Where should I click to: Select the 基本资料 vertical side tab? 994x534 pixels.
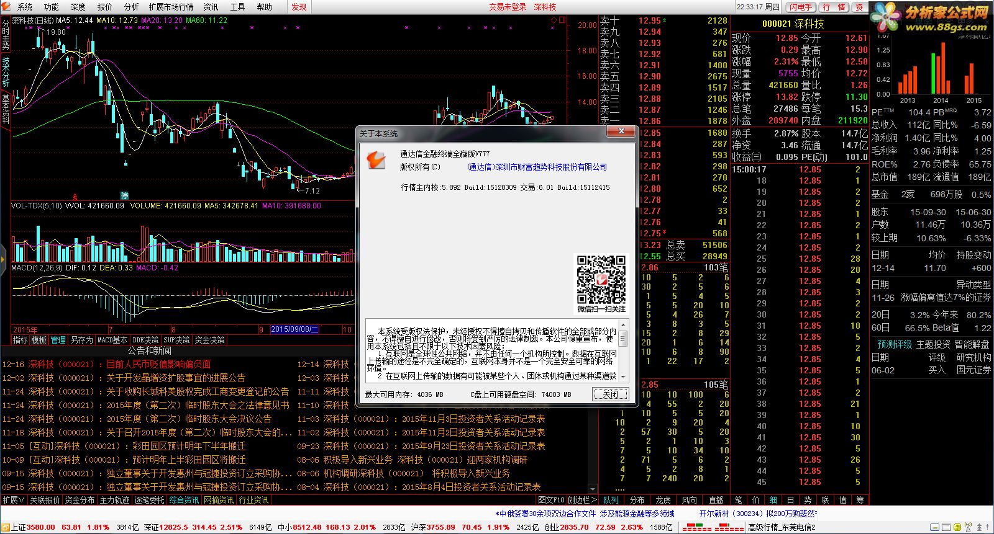(6, 109)
